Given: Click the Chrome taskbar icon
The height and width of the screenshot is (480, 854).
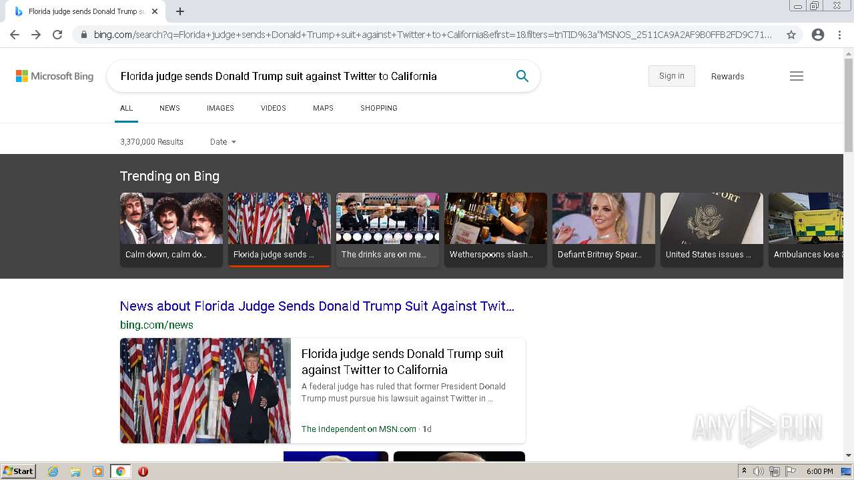Looking at the screenshot, I should 120,471.
